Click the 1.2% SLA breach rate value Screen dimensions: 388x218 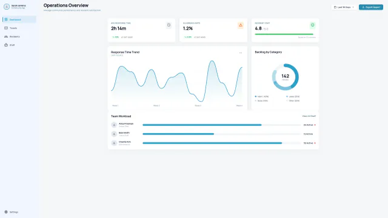[x=188, y=28]
